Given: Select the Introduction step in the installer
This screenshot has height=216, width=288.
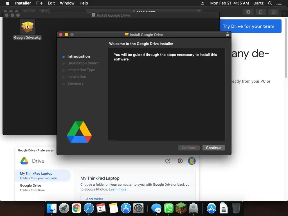Looking at the screenshot, I should tap(78, 56).
